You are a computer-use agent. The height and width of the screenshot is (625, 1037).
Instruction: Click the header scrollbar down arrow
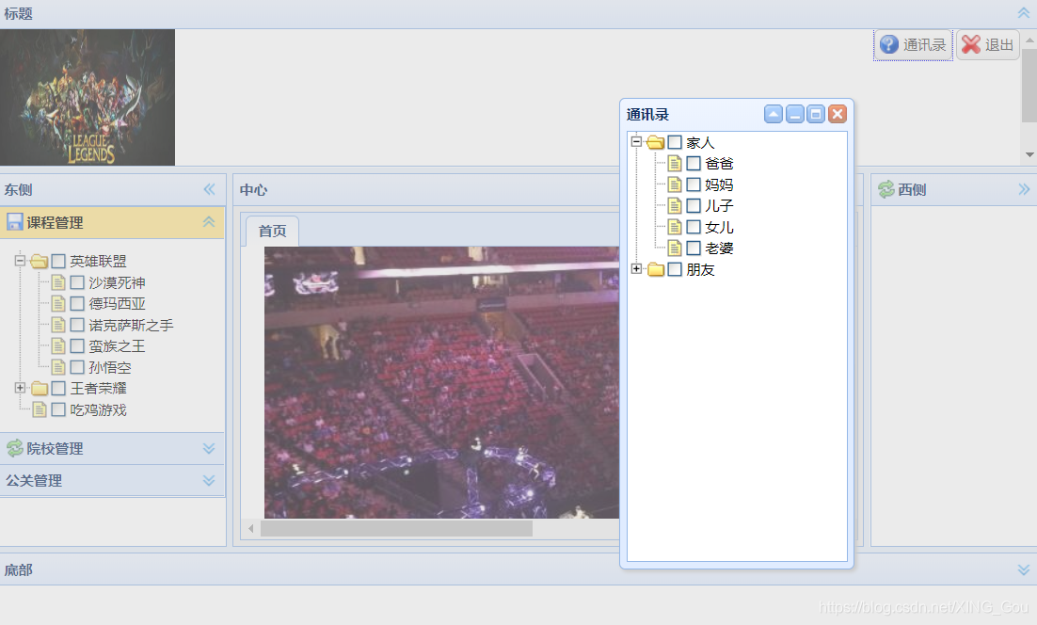[1029, 154]
